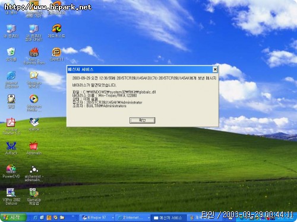Select the 내 컴퓨터 절대 아님!! desktop icon
Screen dimensions: 297x222
34,33
